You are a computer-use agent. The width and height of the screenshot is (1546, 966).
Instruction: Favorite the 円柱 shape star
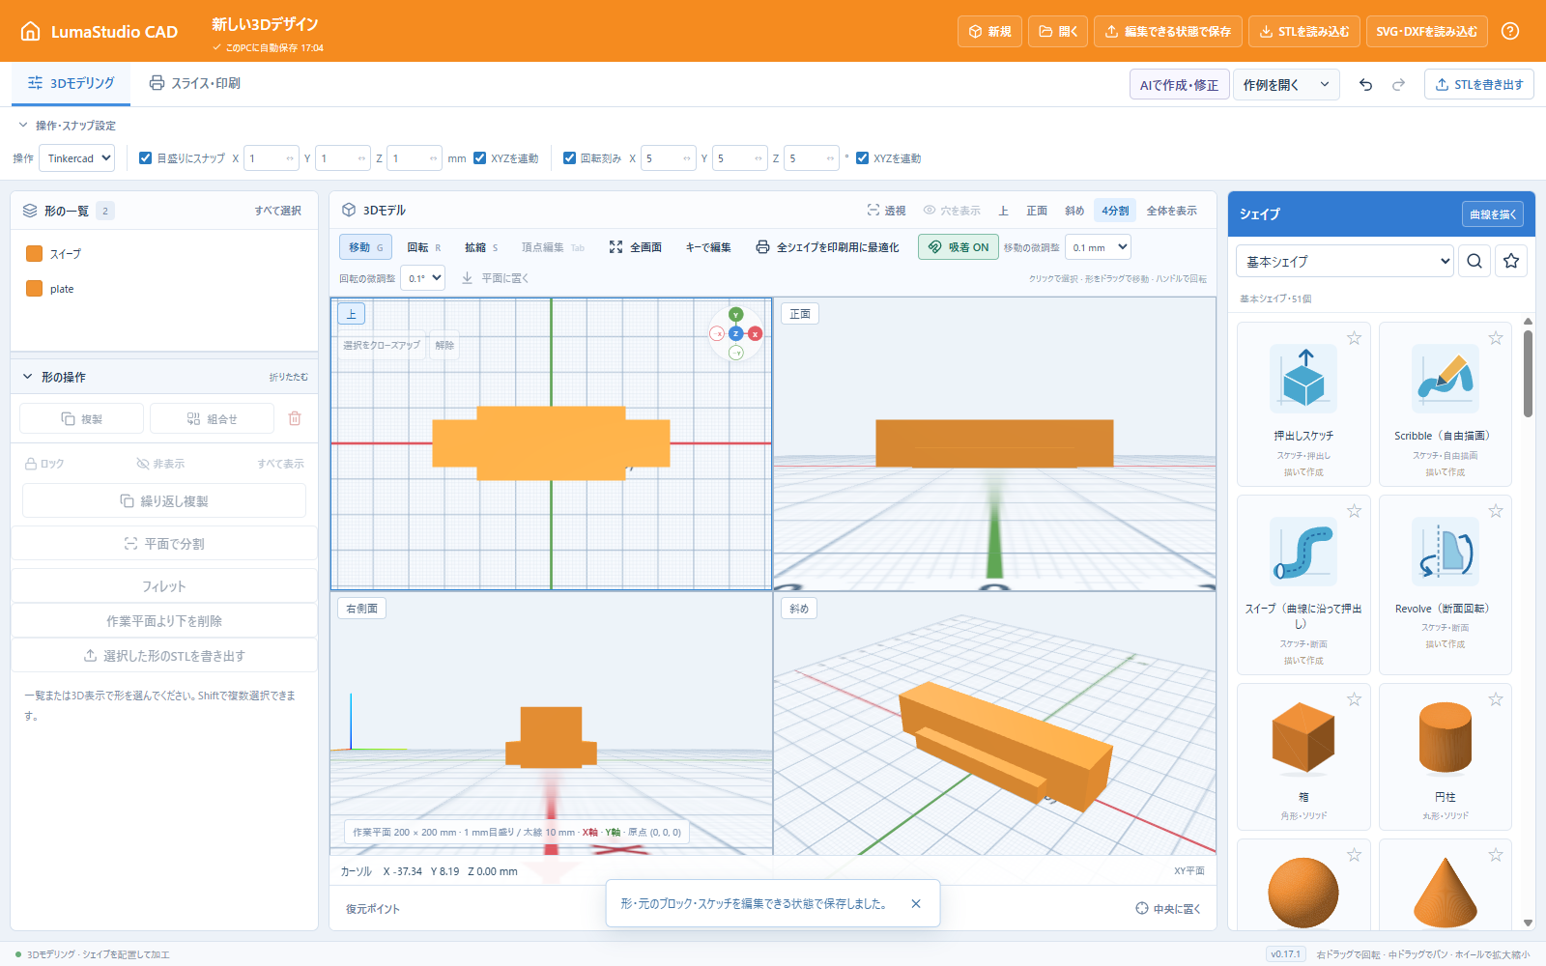pyautogui.click(x=1496, y=699)
